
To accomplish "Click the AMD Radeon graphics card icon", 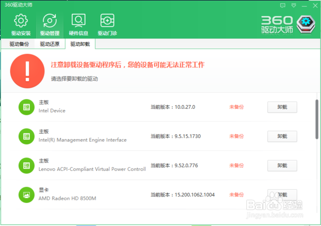I will (26, 195).
